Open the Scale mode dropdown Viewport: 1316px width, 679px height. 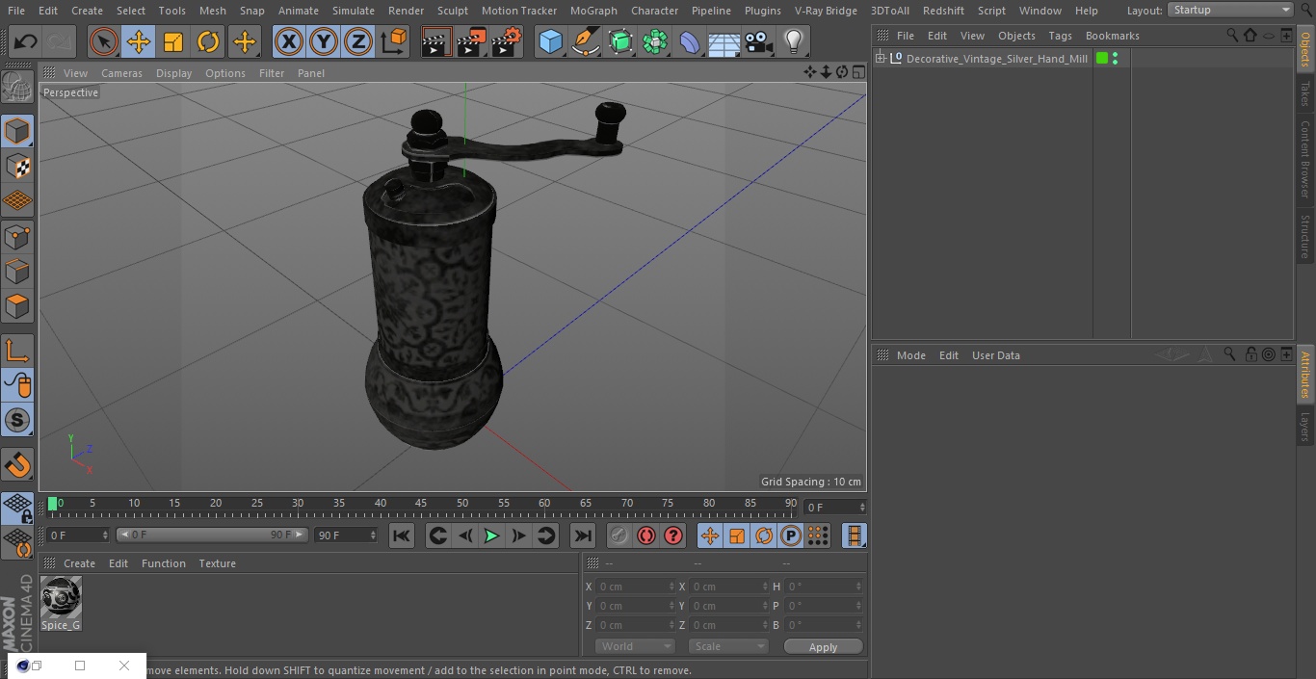click(x=728, y=646)
